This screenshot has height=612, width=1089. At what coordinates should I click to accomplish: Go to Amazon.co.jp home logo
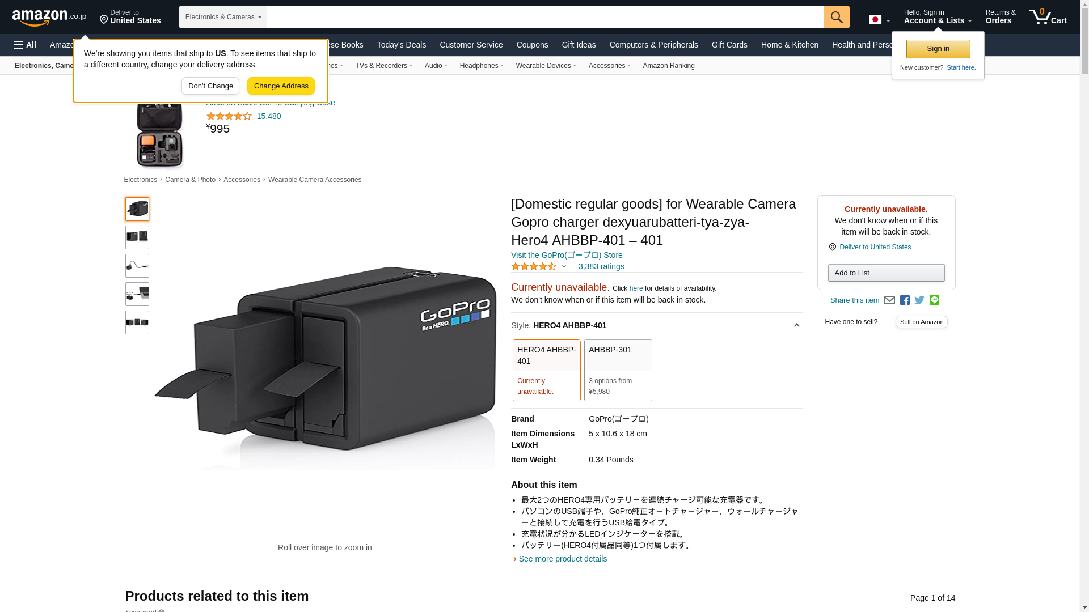49,18
